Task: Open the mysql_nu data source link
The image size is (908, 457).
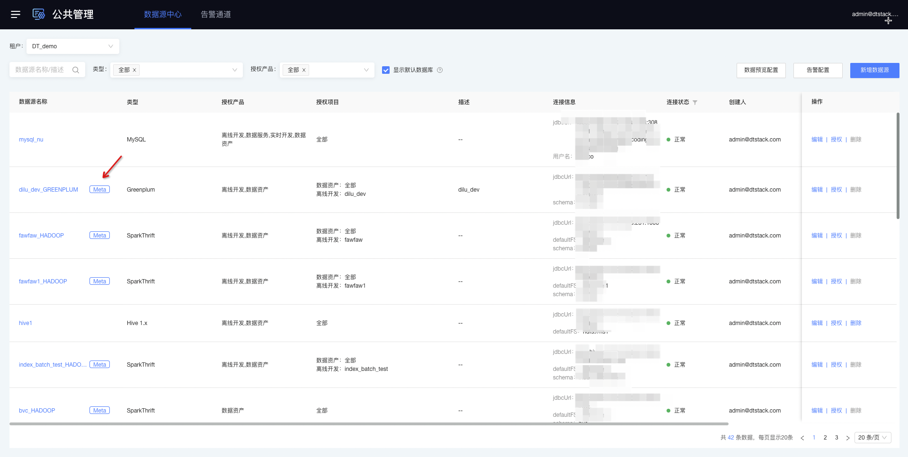Action: (31, 140)
